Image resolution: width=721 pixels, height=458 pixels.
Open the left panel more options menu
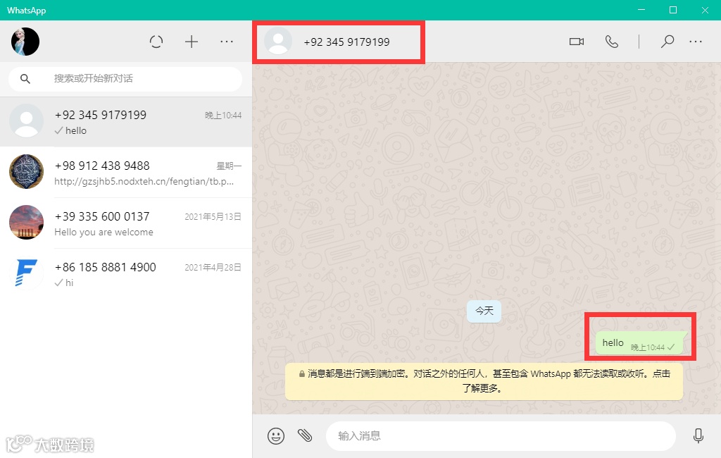point(227,42)
